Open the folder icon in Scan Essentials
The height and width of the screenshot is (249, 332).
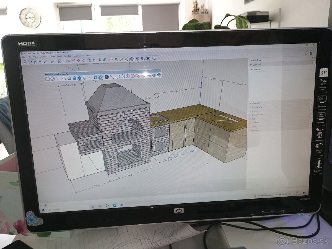click(47, 79)
